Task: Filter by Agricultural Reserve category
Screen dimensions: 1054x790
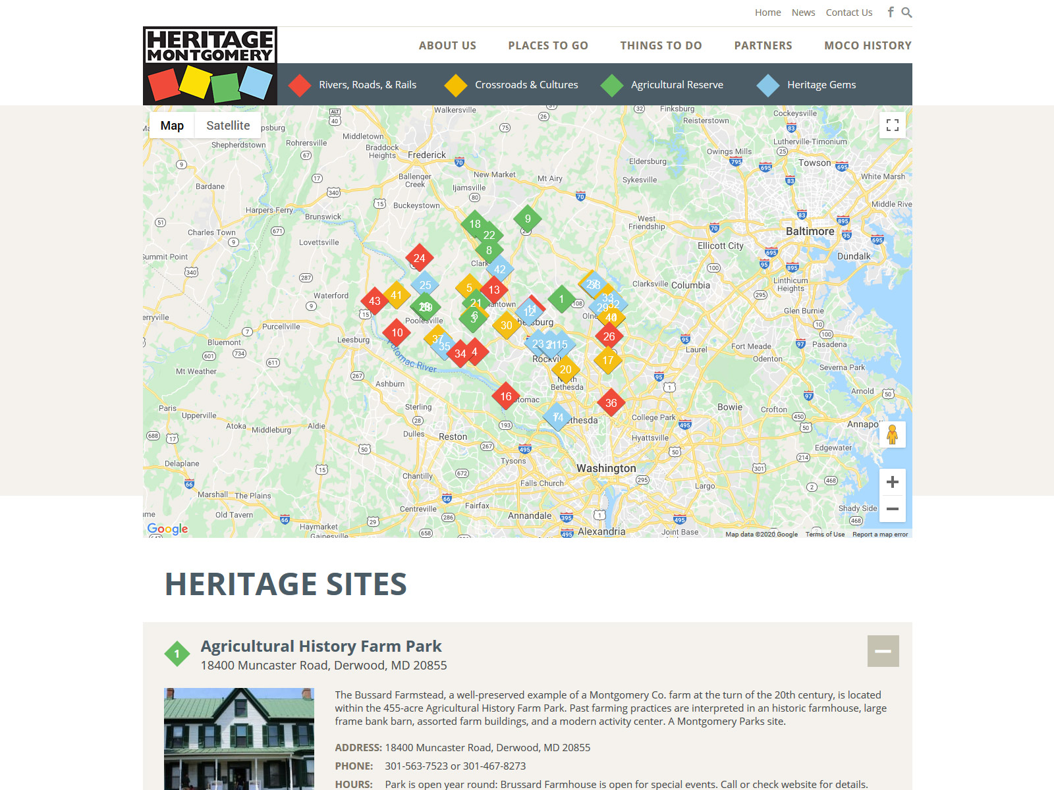Action: pos(661,85)
